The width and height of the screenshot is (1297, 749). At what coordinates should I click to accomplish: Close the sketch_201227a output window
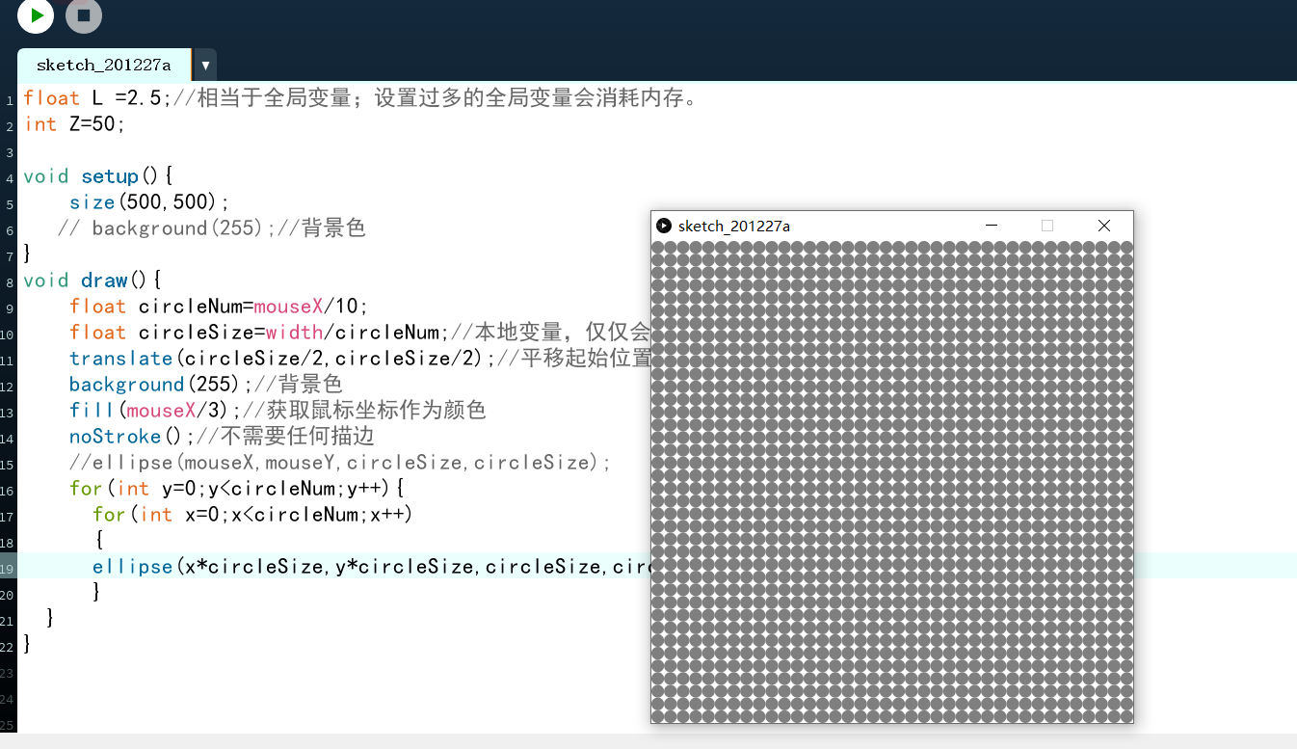pos(1104,226)
